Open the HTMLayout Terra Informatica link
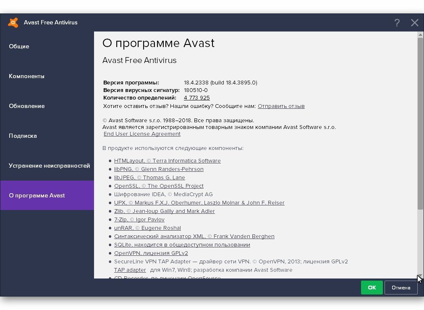The height and width of the screenshot is (310, 424). [167, 161]
